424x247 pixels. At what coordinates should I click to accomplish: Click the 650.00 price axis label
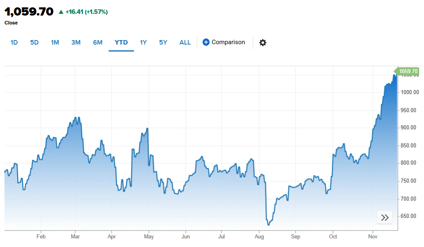tap(408, 217)
